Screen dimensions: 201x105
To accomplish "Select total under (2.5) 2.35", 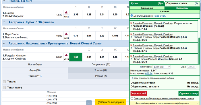I will (x=52, y=103).
